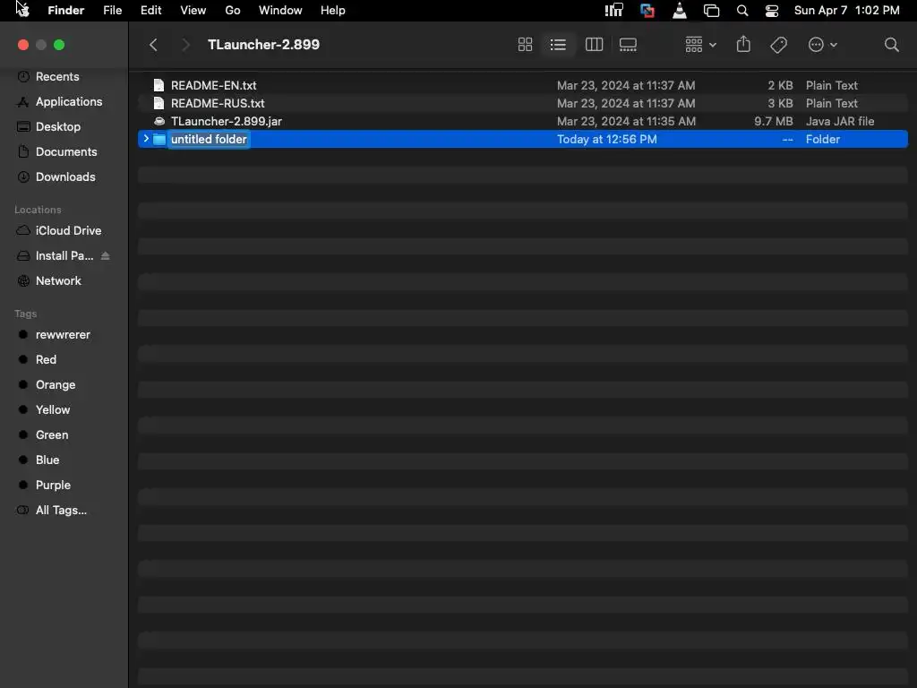The height and width of the screenshot is (688, 917).
Task: Select the README-RUS.txt file icon
Action: (x=159, y=103)
